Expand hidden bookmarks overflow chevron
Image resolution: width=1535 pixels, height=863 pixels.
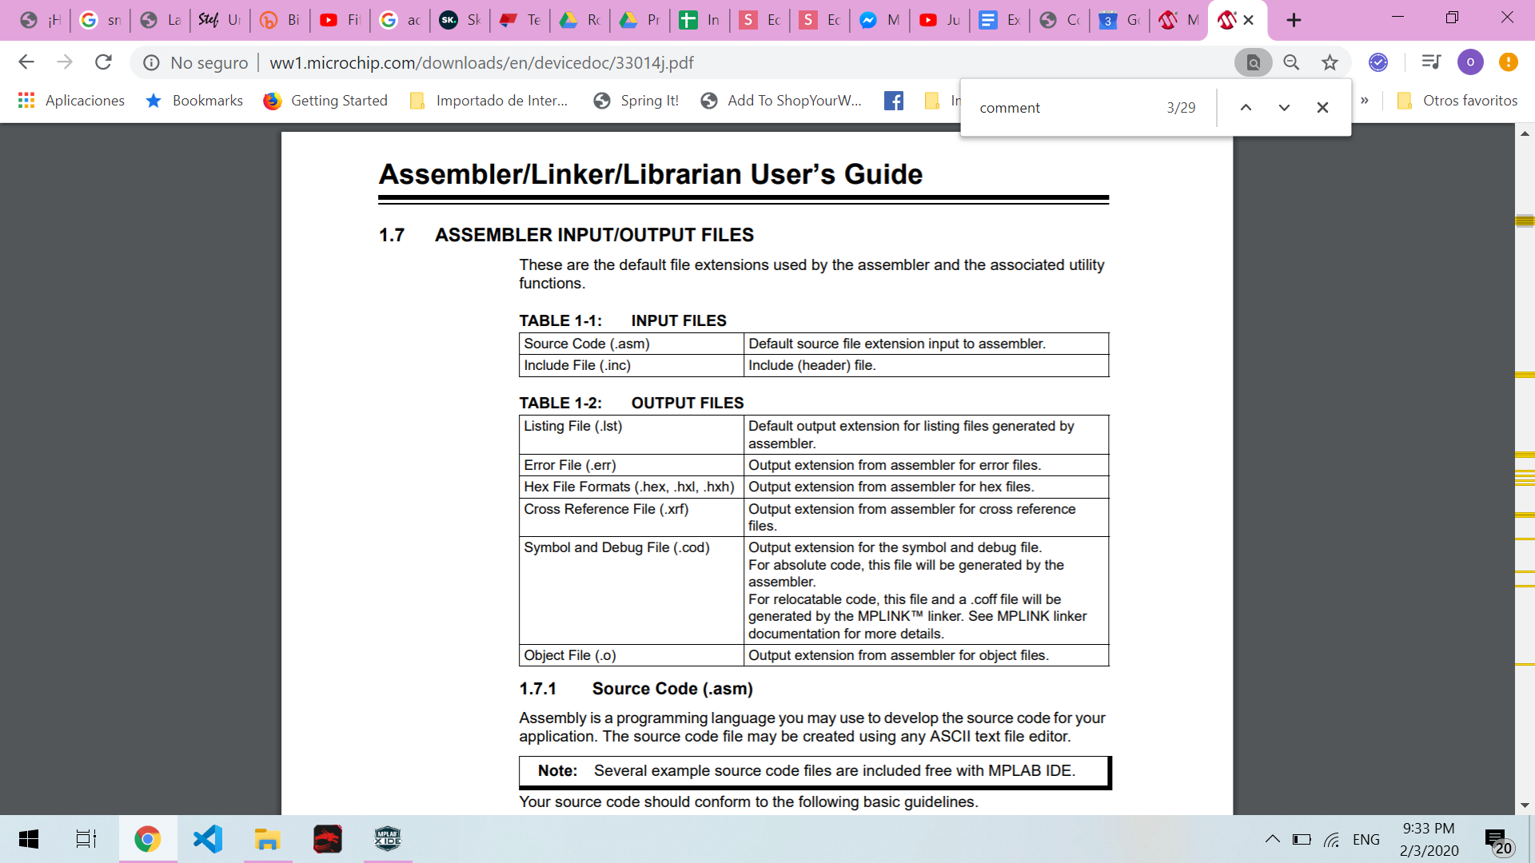click(x=1365, y=101)
